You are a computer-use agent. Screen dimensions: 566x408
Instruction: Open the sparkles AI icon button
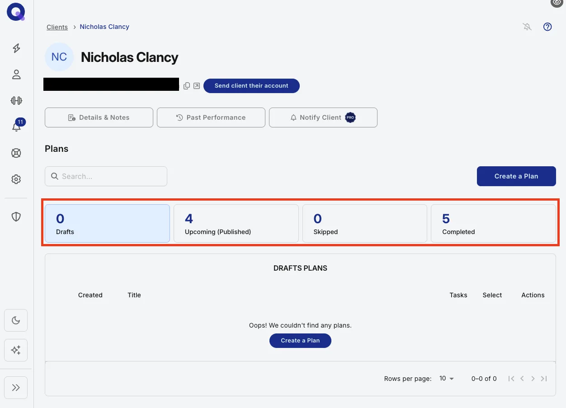(x=16, y=350)
